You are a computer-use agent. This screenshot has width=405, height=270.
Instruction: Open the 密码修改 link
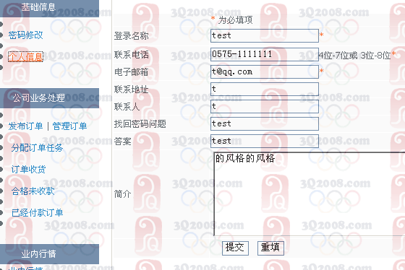25,35
